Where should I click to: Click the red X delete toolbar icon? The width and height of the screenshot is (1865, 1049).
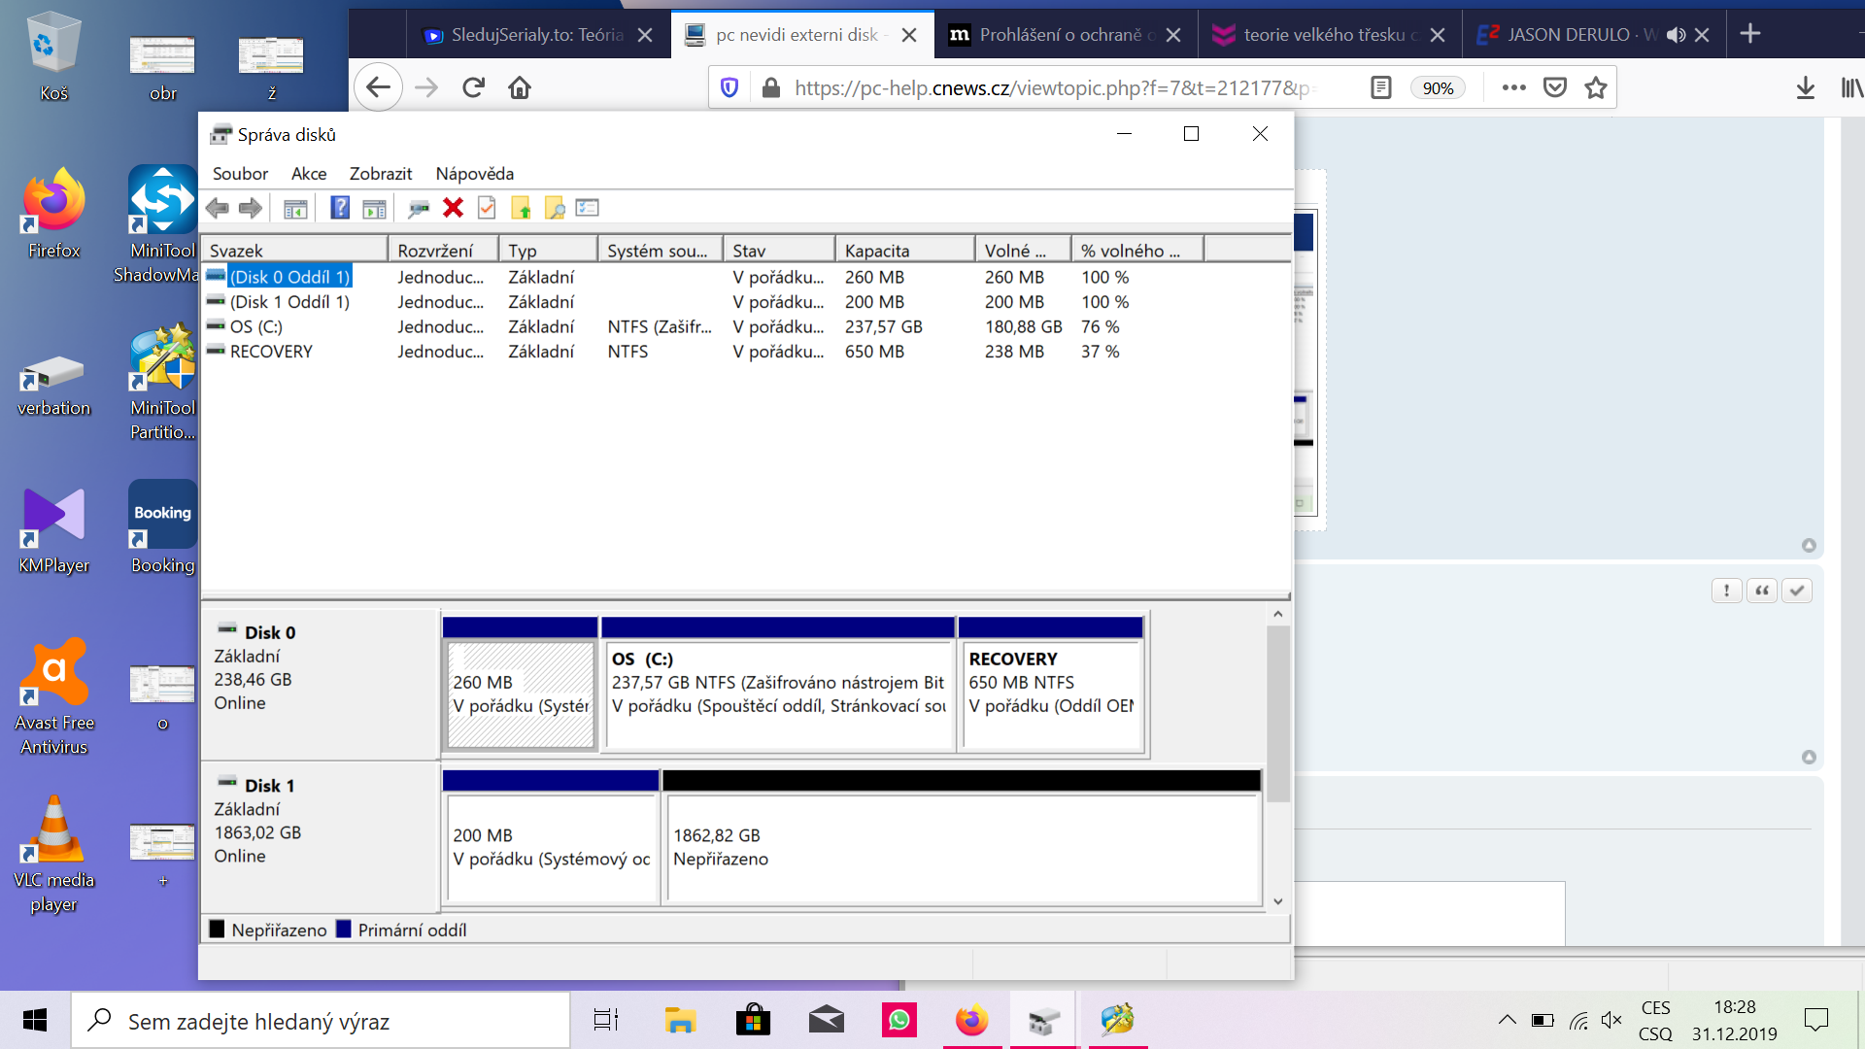pos(453,208)
